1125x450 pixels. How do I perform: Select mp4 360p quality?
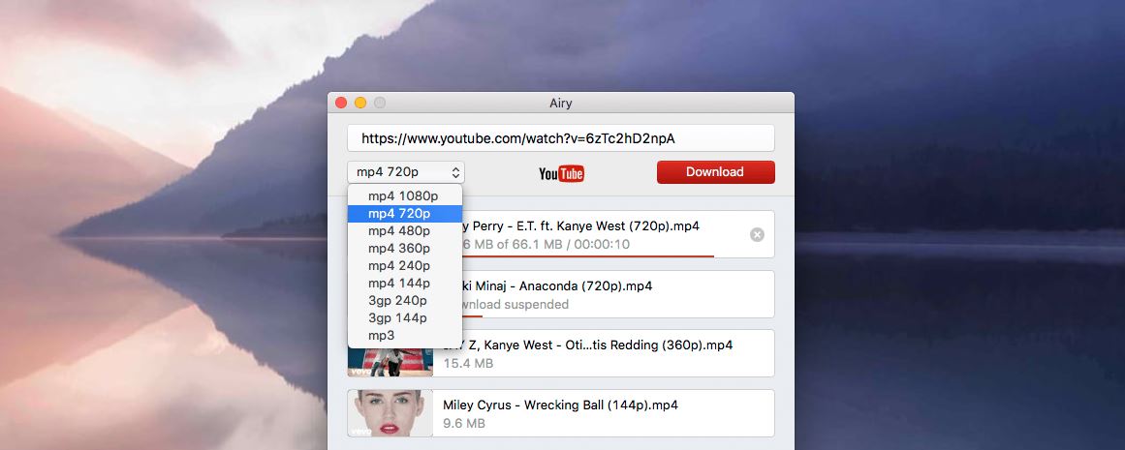click(399, 249)
